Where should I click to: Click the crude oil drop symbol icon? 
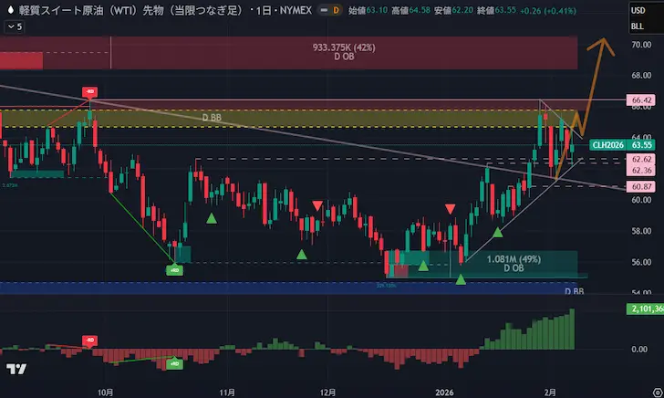pyautogui.click(x=9, y=10)
